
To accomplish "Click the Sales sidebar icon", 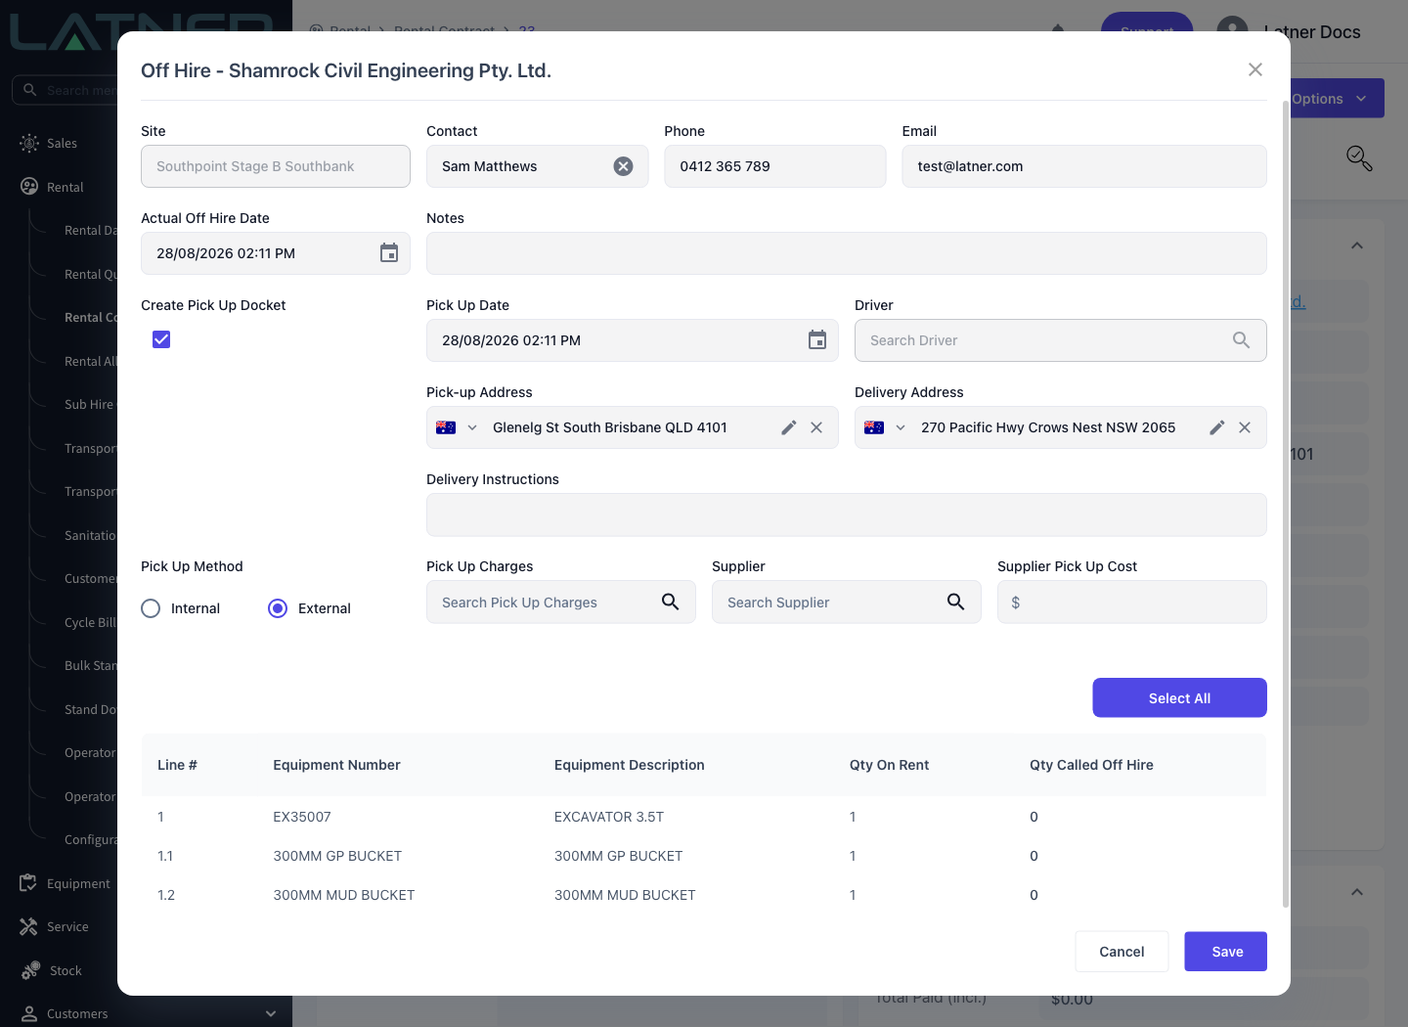I will [29, 143].
